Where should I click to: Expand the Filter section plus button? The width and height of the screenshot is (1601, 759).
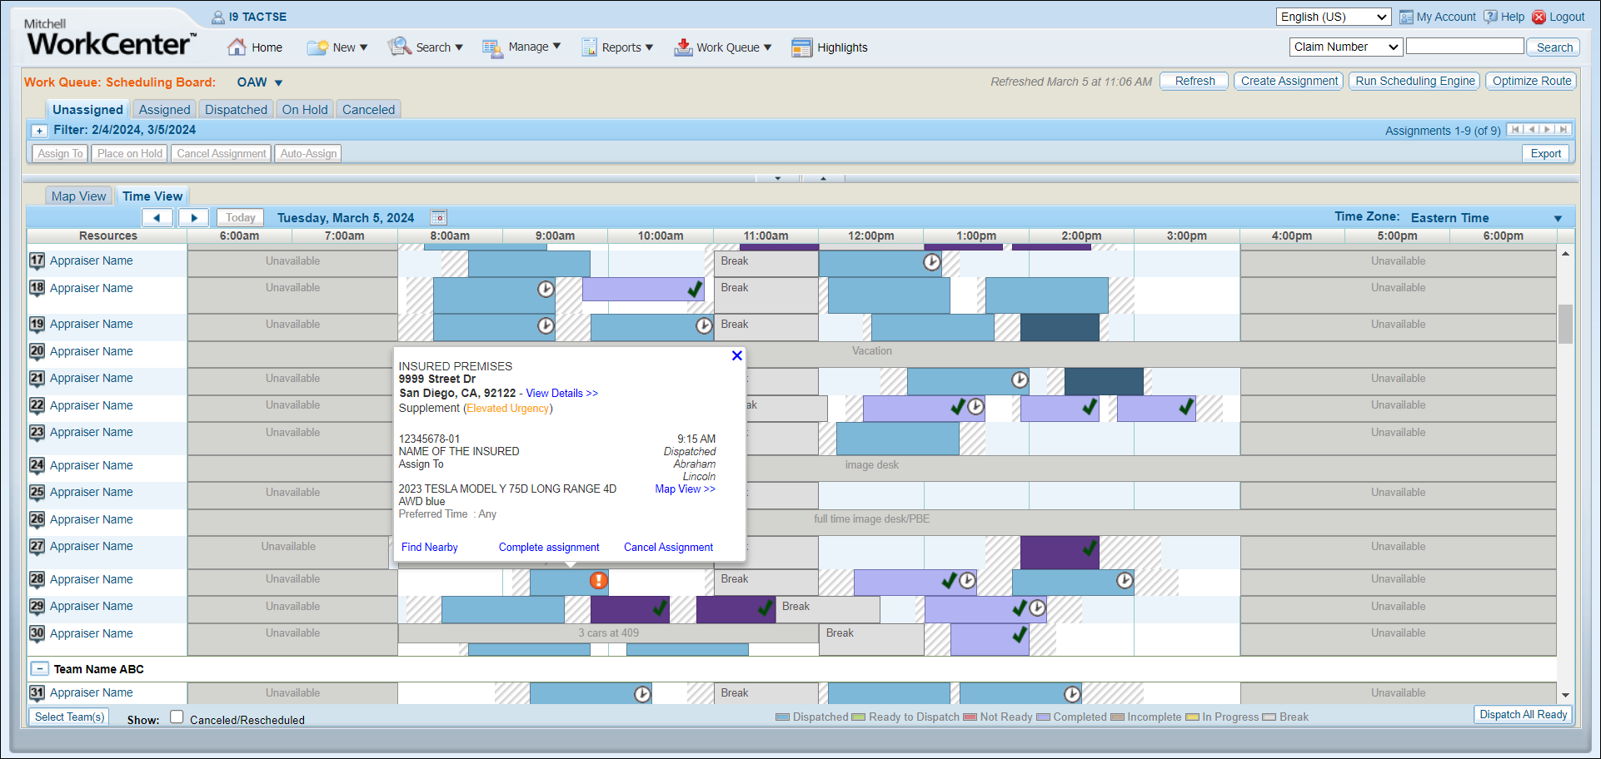pyautogui.click(x=39, y=131)
